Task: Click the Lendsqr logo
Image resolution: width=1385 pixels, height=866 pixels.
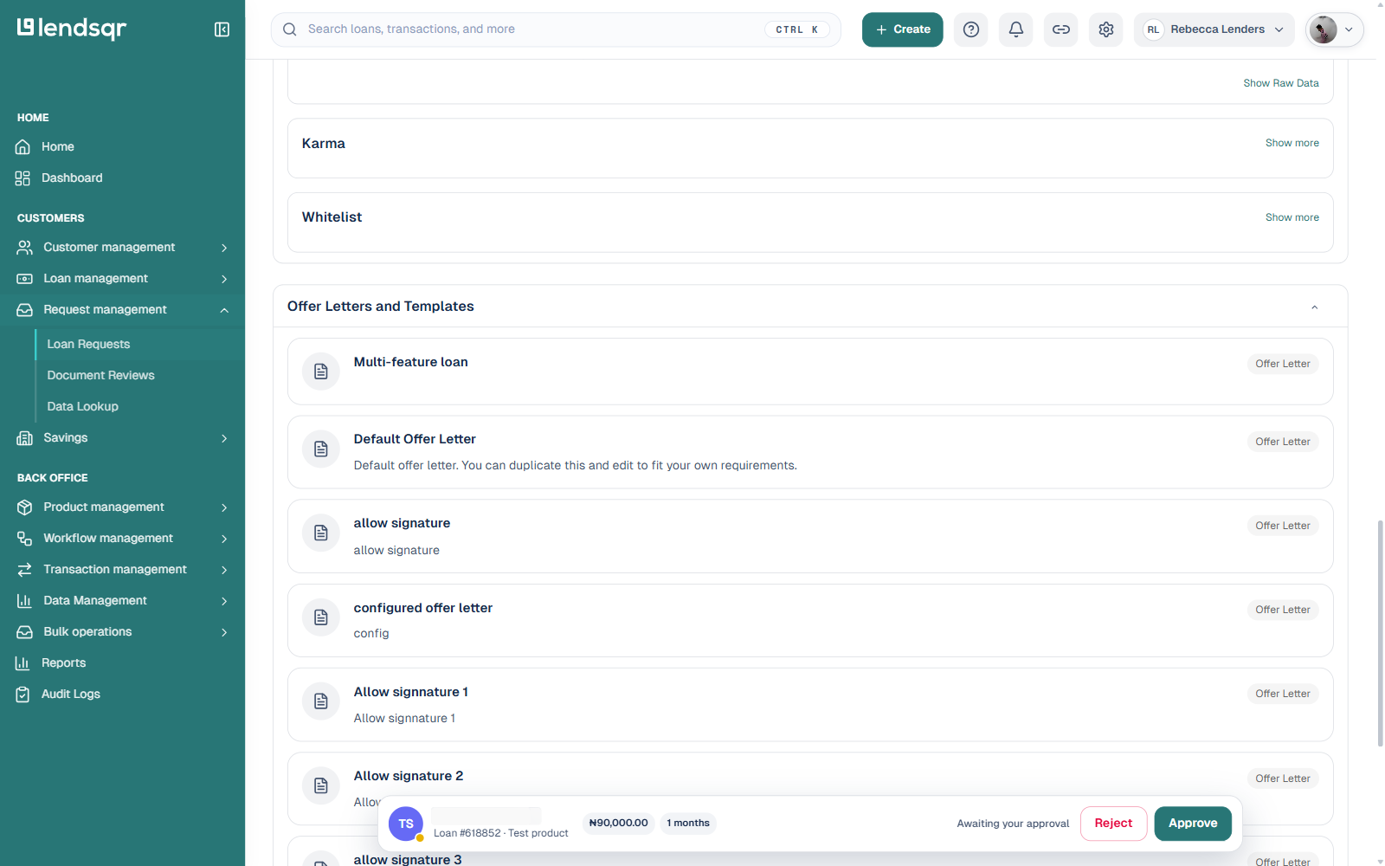Action: point(72,29)
